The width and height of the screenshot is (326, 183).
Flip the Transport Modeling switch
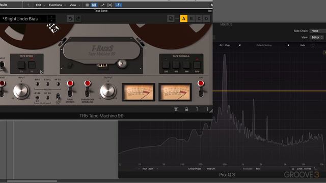point(88,91)
